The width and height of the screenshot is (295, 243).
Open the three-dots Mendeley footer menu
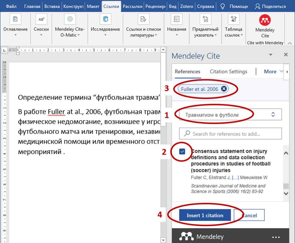tap(276, 237)
